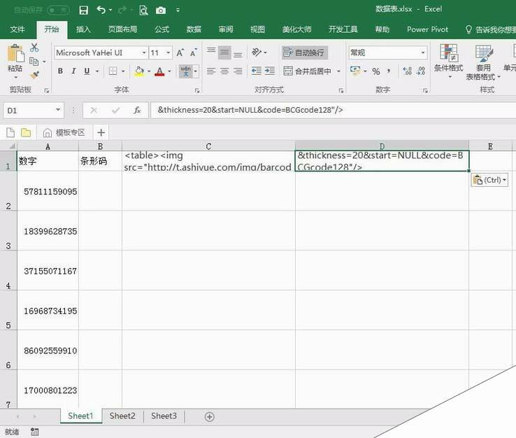Viewport: 516px width, 438px height.
Task: Select cell containing 57811159095
Action: (48, 191)
